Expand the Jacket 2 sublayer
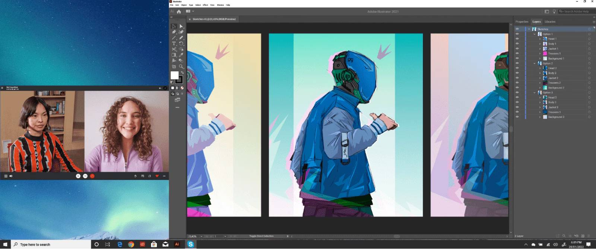This screenshot has width=596, height=249. 540,78
